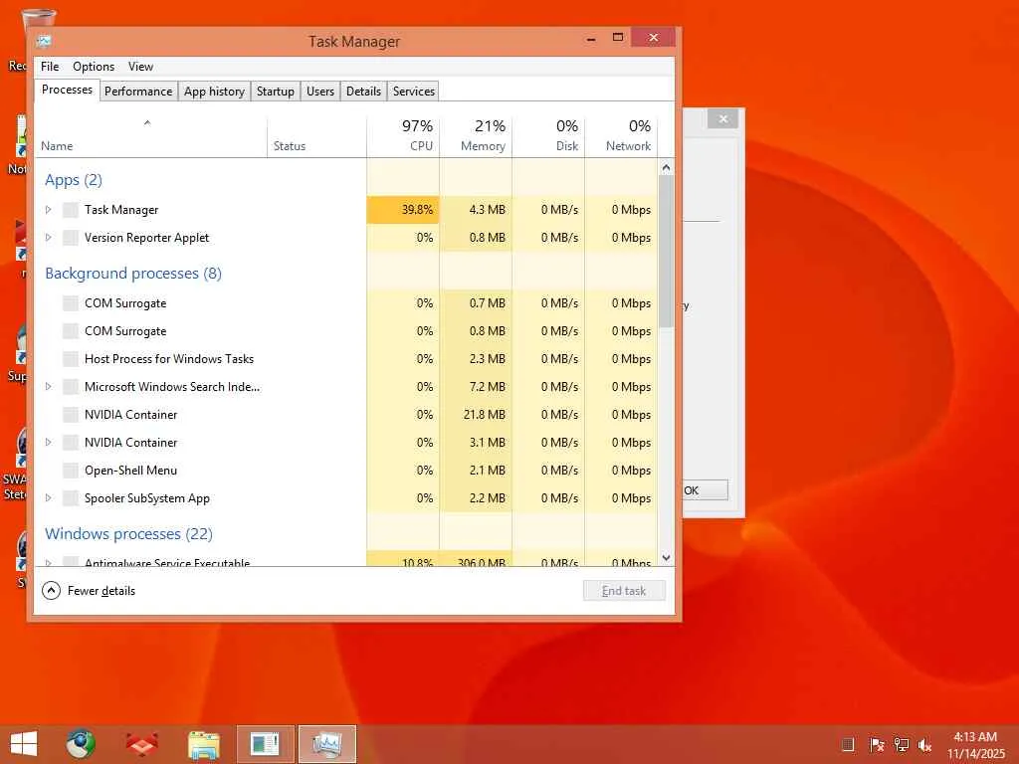The width and height of the screenshot is (1019, 764).
Task: Launch the globe browser icon on the taskbar
Action: click(x=81, y=744)
